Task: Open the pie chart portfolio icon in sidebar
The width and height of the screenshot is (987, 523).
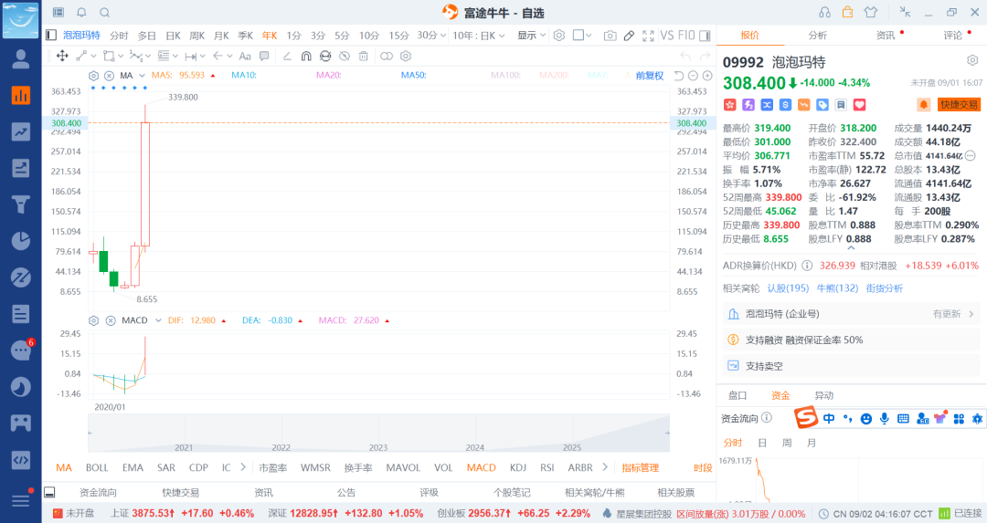Action: 21,241
